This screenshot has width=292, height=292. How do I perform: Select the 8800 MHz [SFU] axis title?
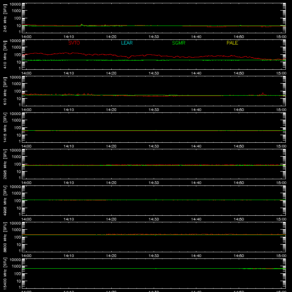click(5, 237)
